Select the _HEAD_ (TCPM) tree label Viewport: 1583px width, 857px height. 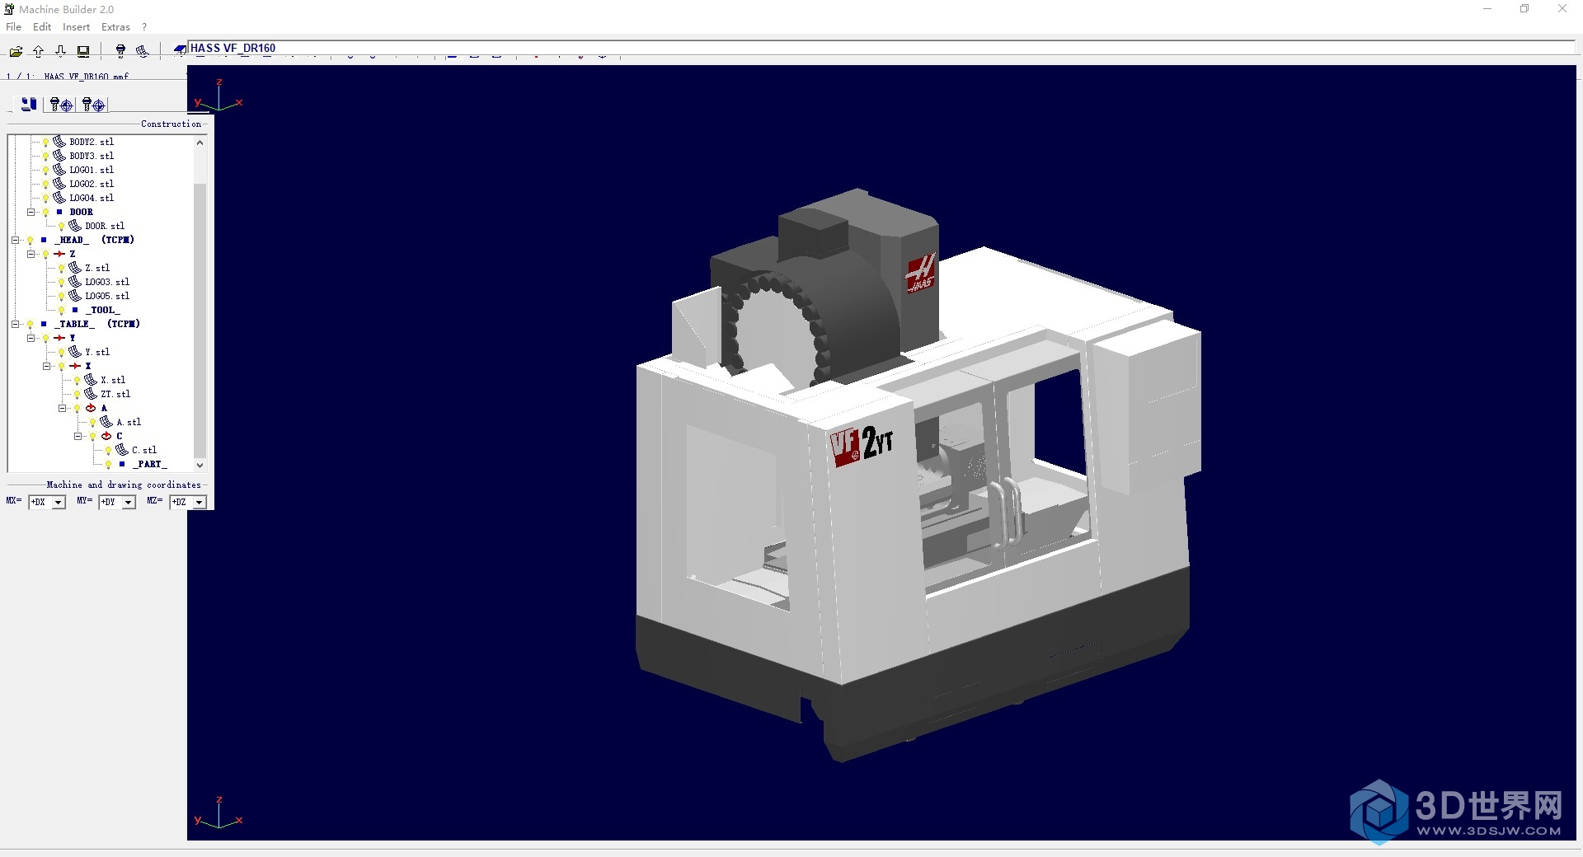(x=94, y=240)
